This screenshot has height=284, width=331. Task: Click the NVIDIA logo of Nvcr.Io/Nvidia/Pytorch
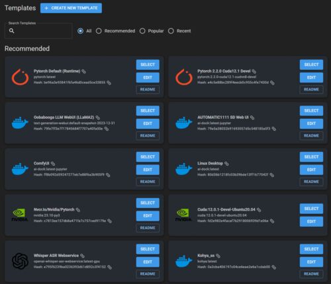pyautogui.click(x=20, y=215)
